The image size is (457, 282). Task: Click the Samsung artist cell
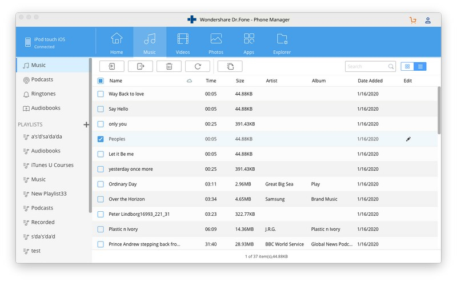tap(275, 199)
